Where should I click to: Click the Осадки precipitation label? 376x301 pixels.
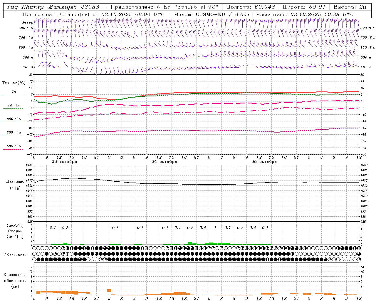(15, 231)
